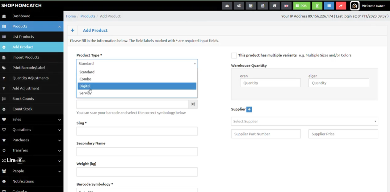Image resolution: width=390 pixels, height=192 pixels.
Task: Select Add Product in sidebar
Action: (x=31, y=47)
